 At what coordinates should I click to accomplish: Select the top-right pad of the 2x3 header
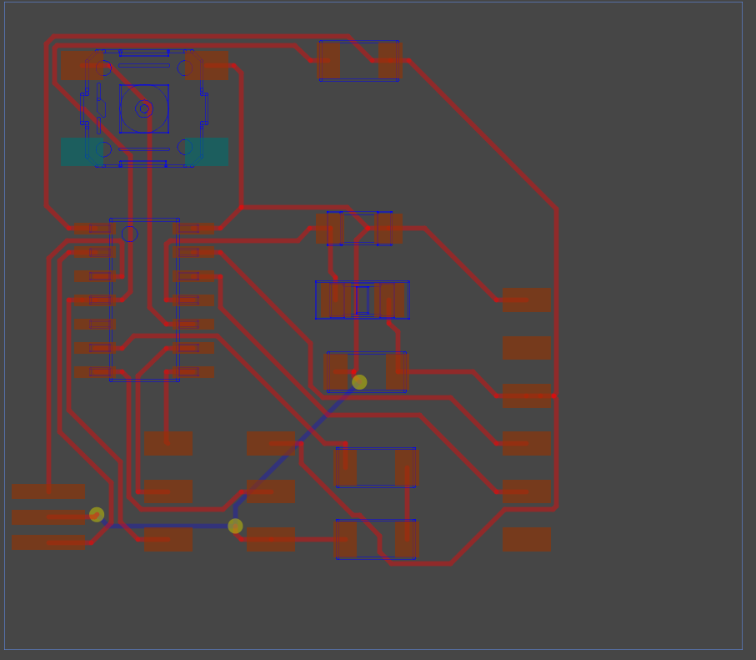271,444
